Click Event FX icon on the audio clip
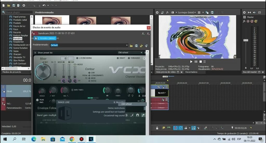The height and width of the screenshot is (143, 266). [163, 100]
